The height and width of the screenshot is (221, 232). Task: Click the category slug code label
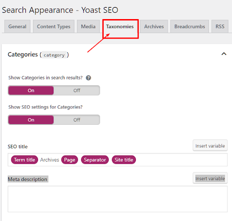[x=54, y=55]
